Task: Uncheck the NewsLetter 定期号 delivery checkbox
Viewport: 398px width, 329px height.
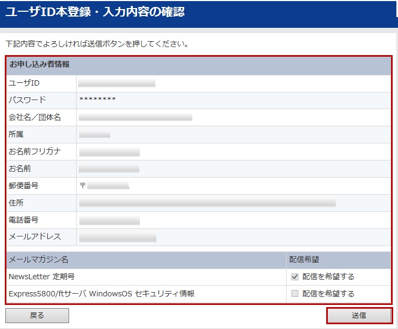Action: [x=294, y=277]
